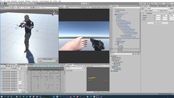Click the Pause button in top toolbar
174x98 pixels.
tap(85, 4)
